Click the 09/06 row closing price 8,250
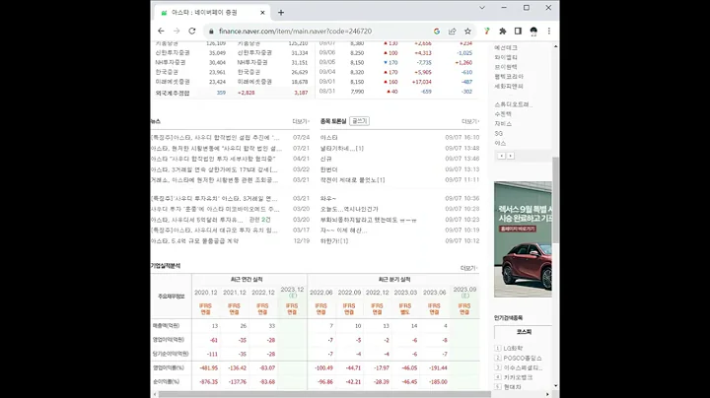 pos(357,53)
